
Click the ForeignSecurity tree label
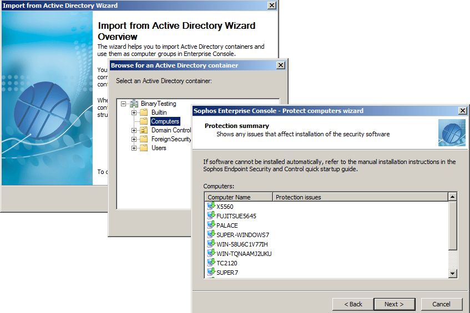point(171,139)
